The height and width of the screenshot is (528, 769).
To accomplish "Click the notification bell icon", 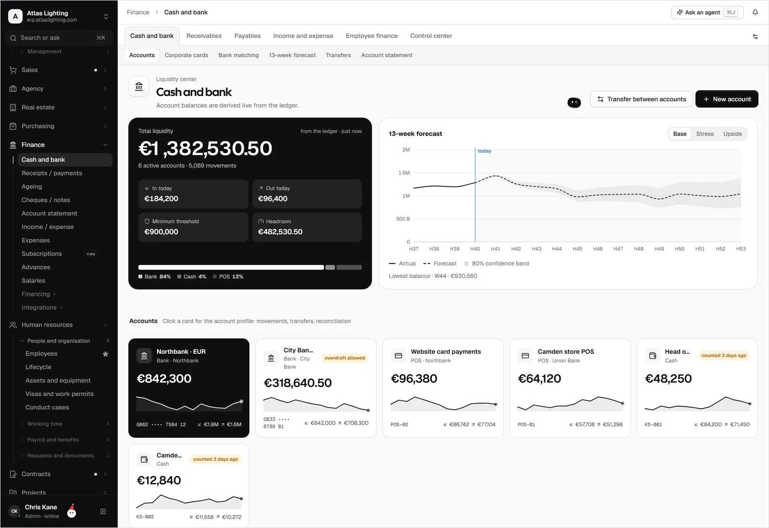I will (755, 12).
